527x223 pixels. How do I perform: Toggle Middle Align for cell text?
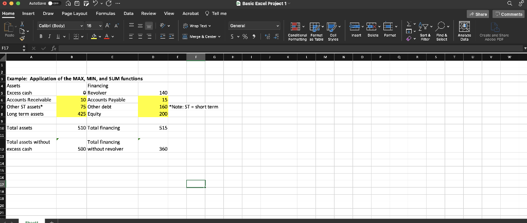[x=140, y=26]
